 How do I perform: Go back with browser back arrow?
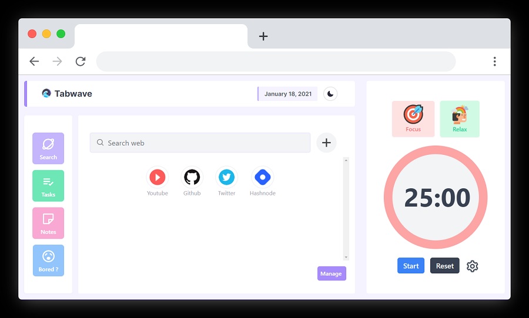[34, 61]
